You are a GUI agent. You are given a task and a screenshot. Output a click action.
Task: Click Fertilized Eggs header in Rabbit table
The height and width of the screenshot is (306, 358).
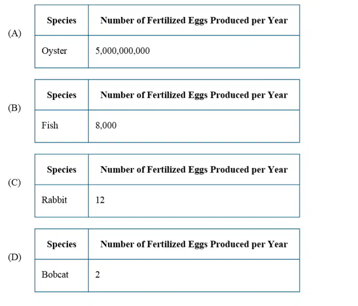194,170
